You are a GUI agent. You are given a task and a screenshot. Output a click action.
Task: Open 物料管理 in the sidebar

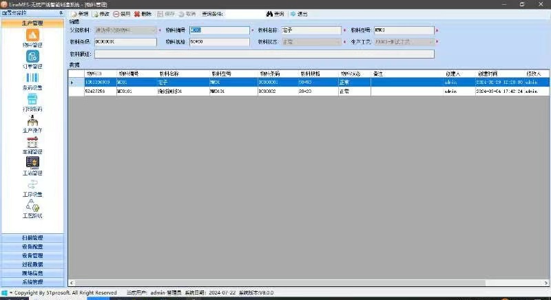click(x=32, y=38)
